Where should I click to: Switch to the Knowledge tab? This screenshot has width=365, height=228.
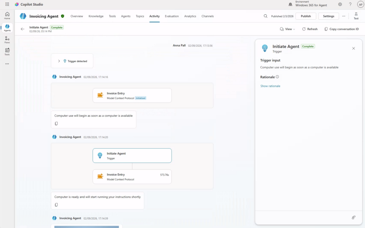[x=96, y=16]
